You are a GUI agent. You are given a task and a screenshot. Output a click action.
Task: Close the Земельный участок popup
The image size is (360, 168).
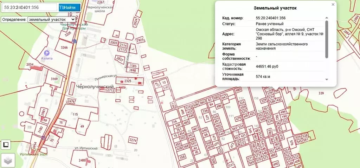333,5
